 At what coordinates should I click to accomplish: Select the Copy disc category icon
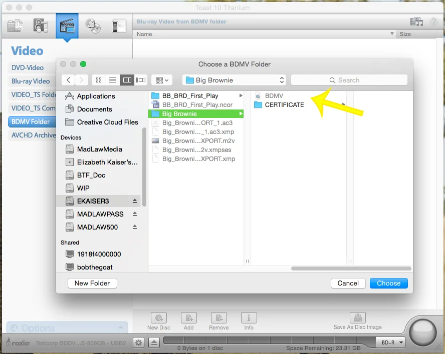pos(93,26)
